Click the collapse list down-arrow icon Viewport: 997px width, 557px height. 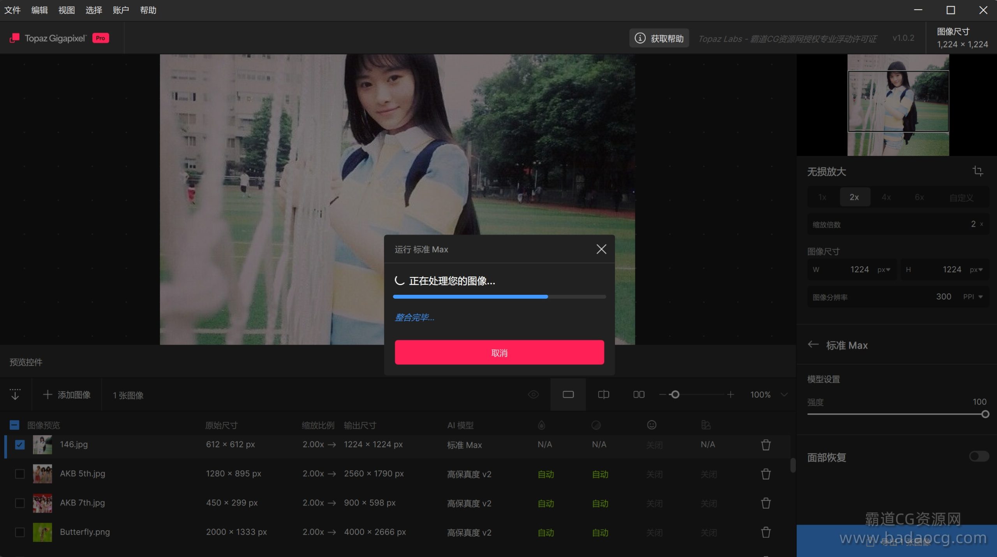[x=15, y=395]
